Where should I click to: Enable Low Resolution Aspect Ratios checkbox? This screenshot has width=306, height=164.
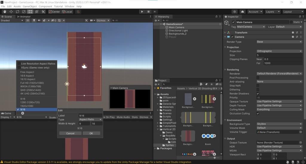tap(19, 63)
